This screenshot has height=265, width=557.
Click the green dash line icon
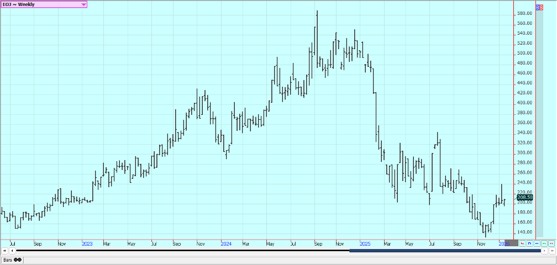tap(544, 243)
